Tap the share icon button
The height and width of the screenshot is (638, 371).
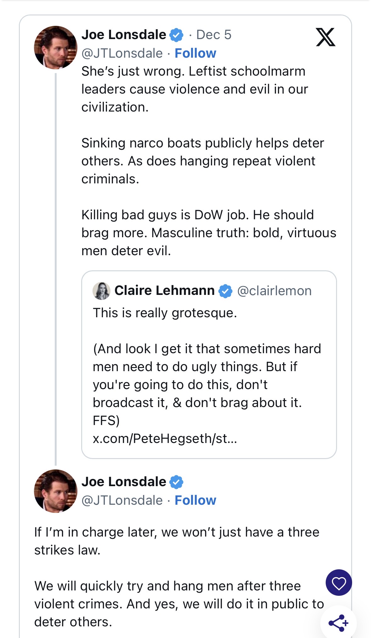click(x=339, y=623)
